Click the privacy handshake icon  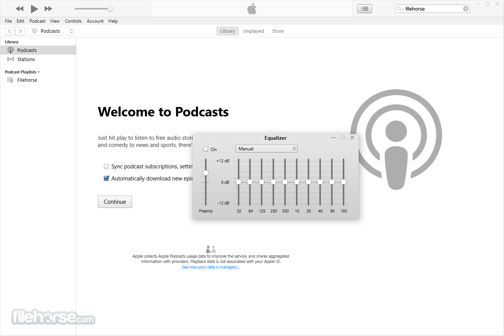(x=211, y=249)
